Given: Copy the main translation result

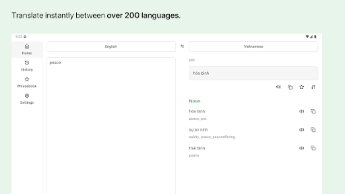Looking at the screenshot, I should [x=290, y=87].
